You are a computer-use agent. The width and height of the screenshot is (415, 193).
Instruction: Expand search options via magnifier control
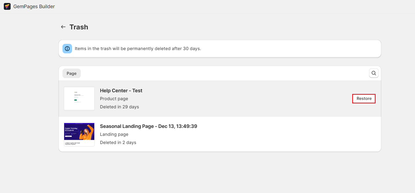point(374,73)
